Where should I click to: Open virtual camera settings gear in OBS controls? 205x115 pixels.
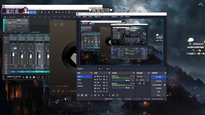tap(165, 85)
